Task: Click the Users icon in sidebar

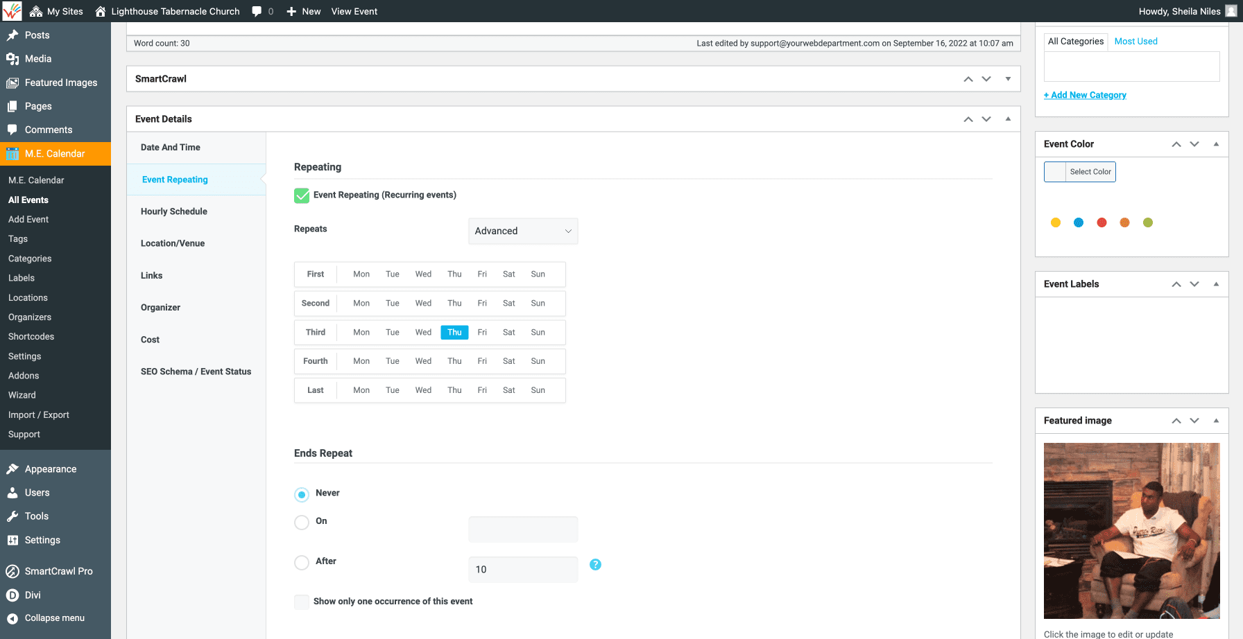Action: click(12, 493)
